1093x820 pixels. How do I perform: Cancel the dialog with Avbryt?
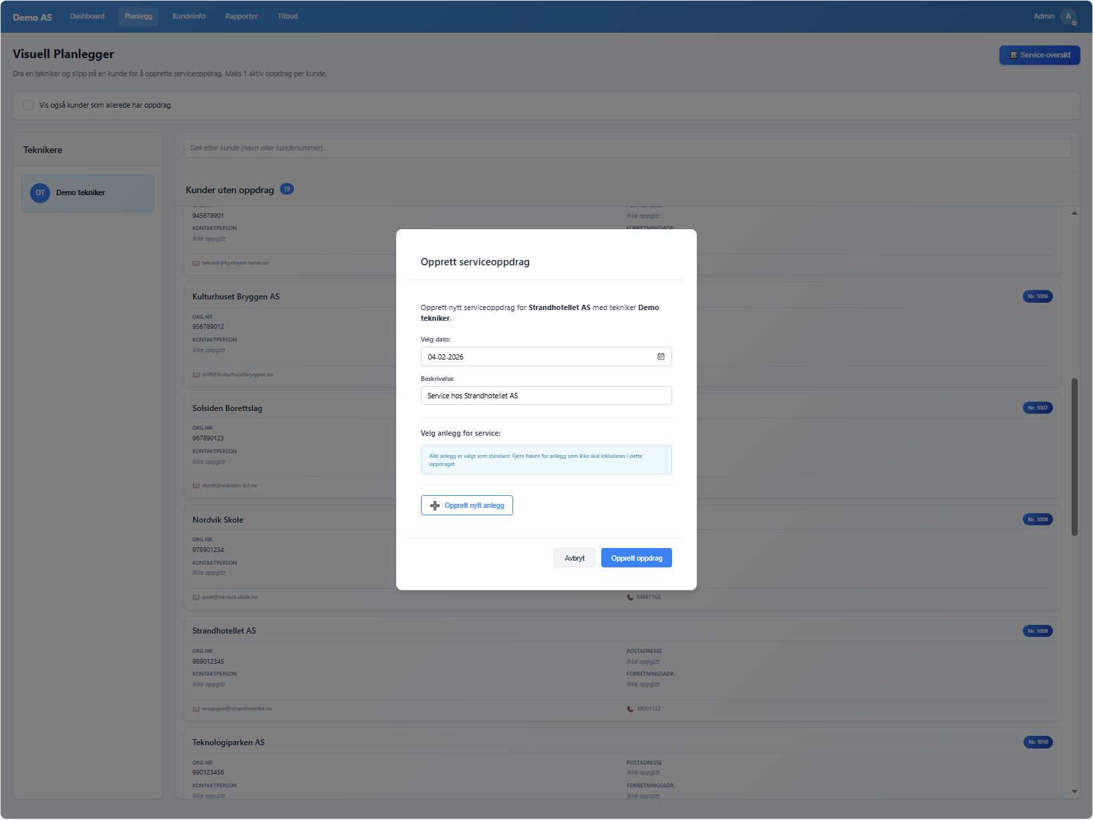(x=574, y=558)
